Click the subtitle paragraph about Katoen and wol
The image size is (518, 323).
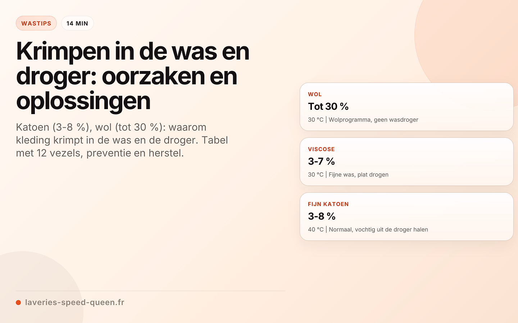coord(122,140)
